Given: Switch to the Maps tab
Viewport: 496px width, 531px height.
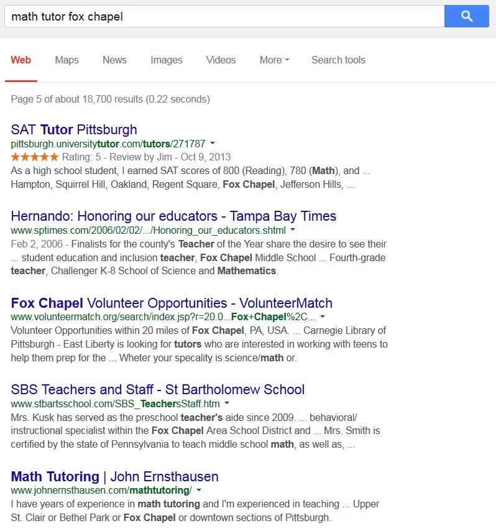Looking at the screenshot, I should (x=67, y=60).
